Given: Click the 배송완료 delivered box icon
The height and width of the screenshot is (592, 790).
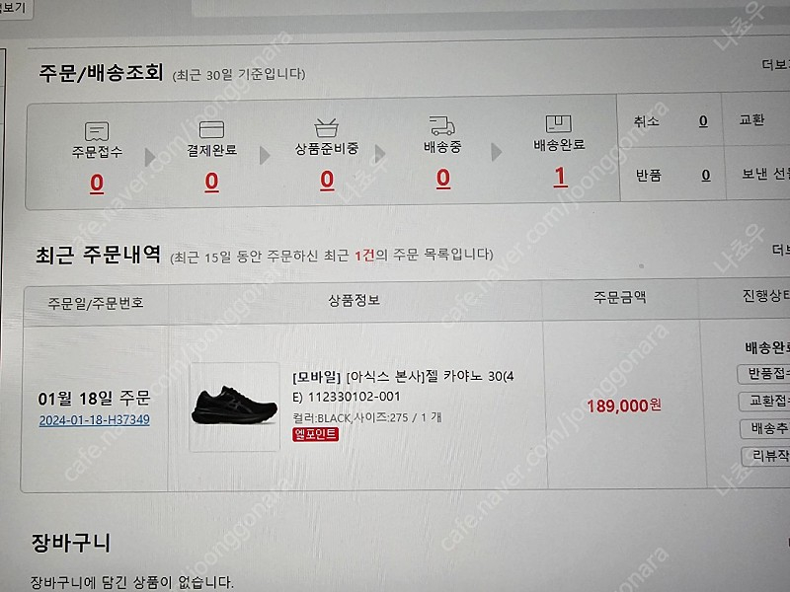Looking at the screenshot, I should click(x=559, y=124).
